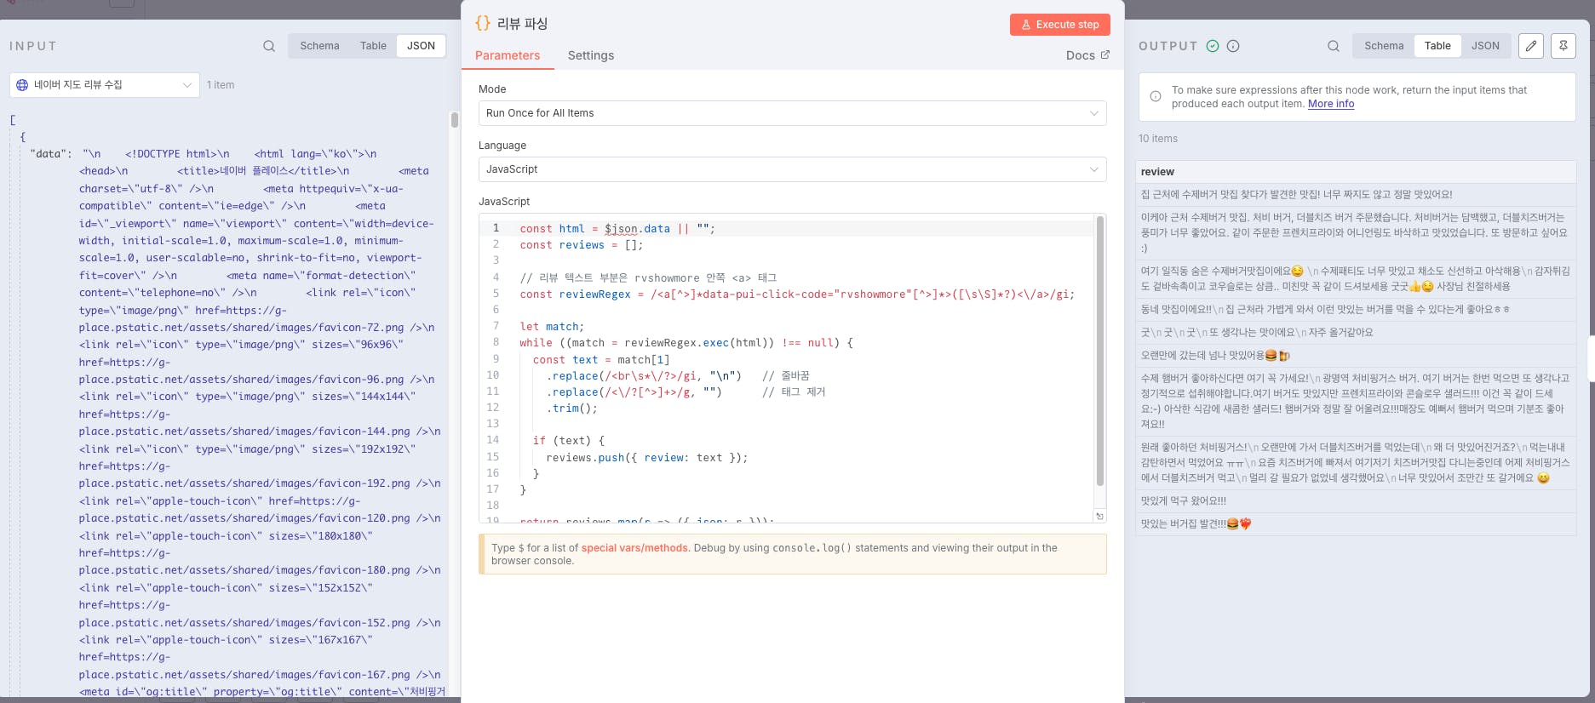Click the tag-removal replace code line
The height and width of the screenshot is (703, 1595).
[686, 392]
